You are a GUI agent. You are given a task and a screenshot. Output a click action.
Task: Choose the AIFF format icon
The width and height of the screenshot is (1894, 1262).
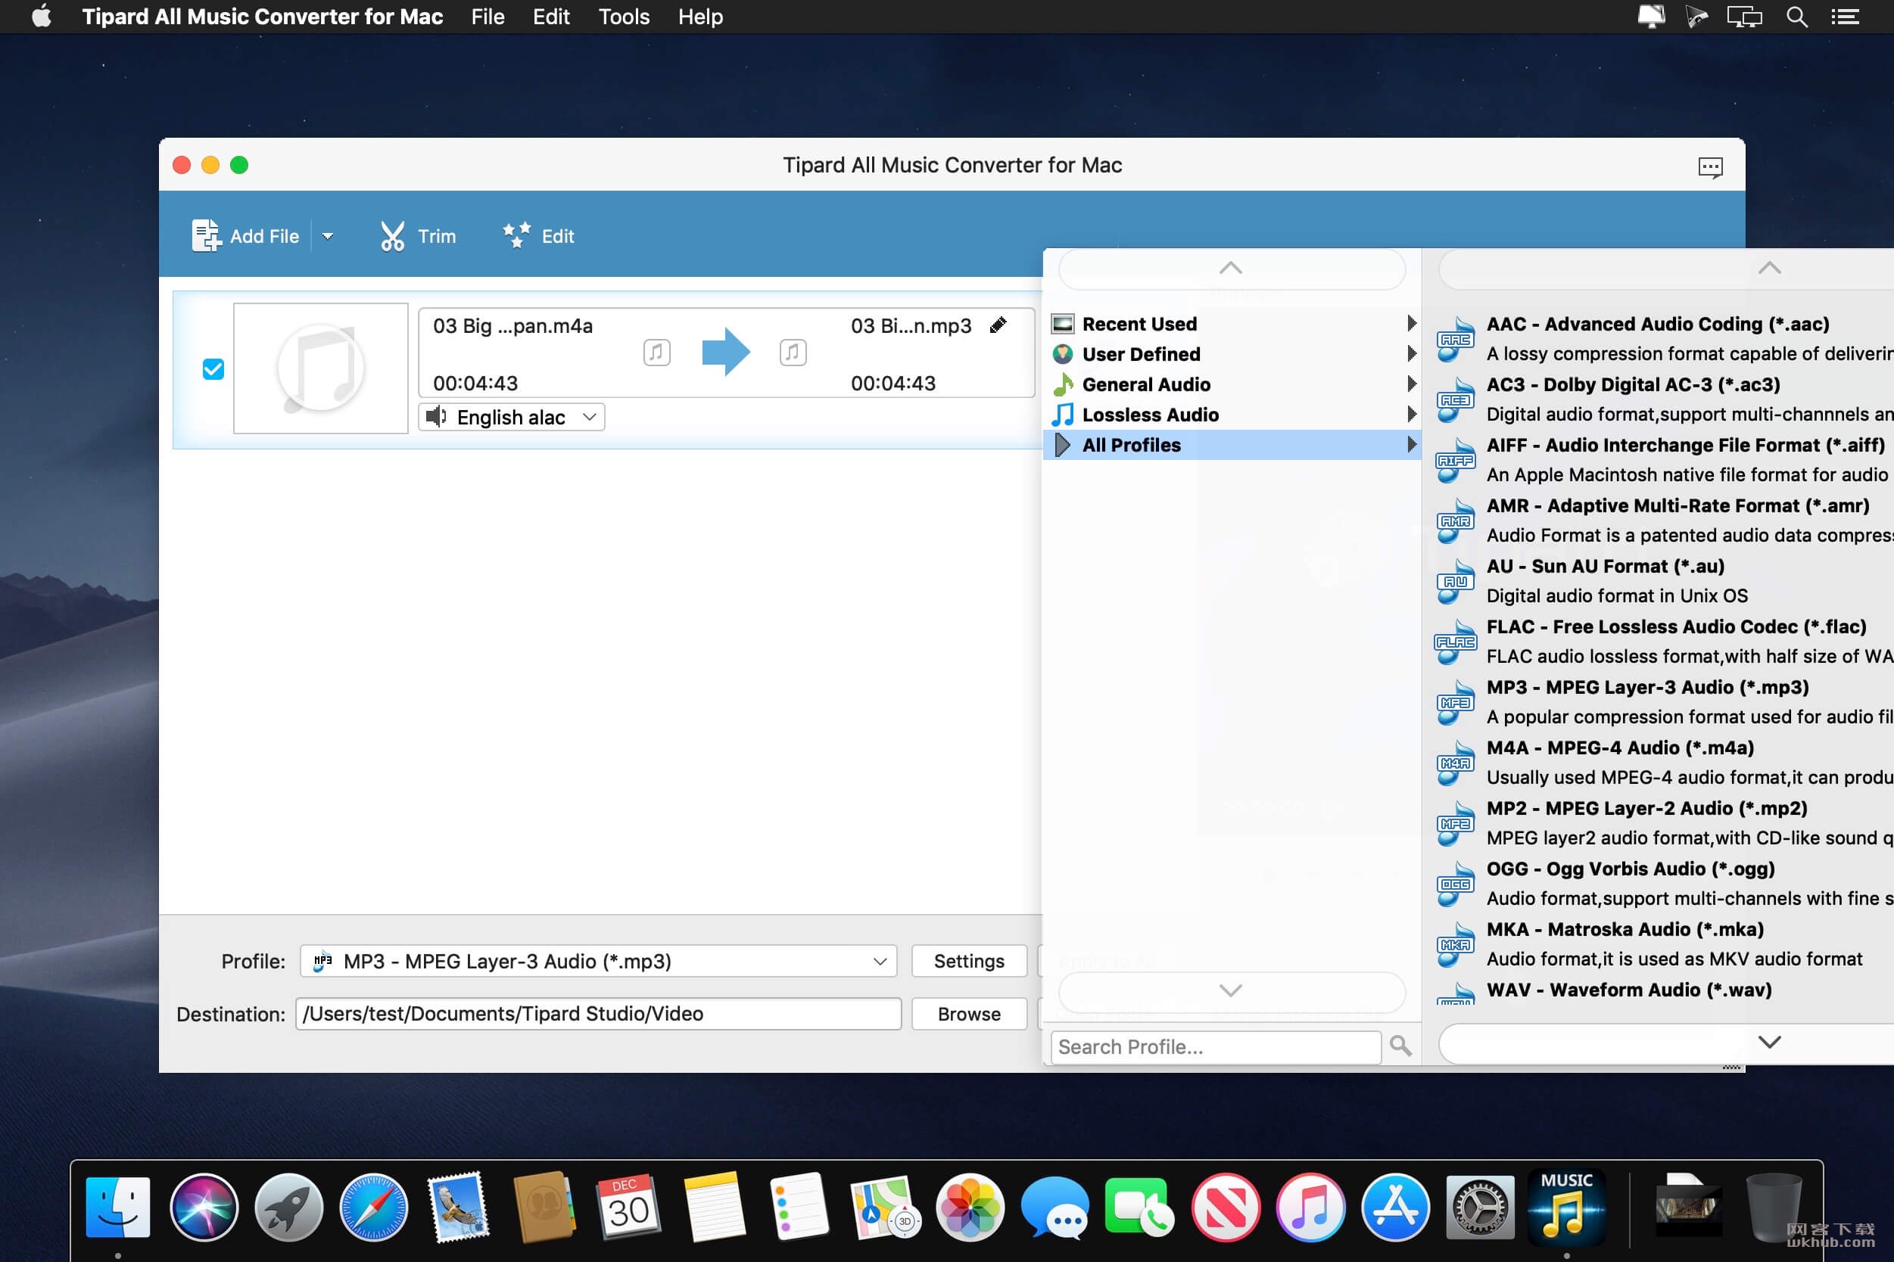click(x=1456, y=460)
